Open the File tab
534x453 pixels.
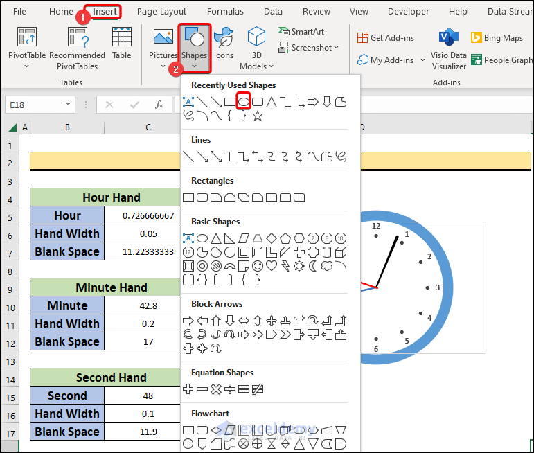point(19,12)
